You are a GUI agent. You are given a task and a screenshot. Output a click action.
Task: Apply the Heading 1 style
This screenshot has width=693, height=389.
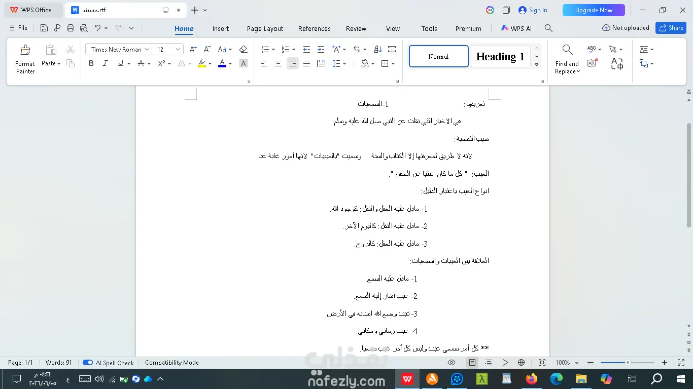(500, 56)
